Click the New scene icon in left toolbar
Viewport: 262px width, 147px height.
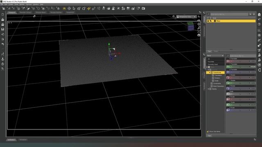[3, 15]
